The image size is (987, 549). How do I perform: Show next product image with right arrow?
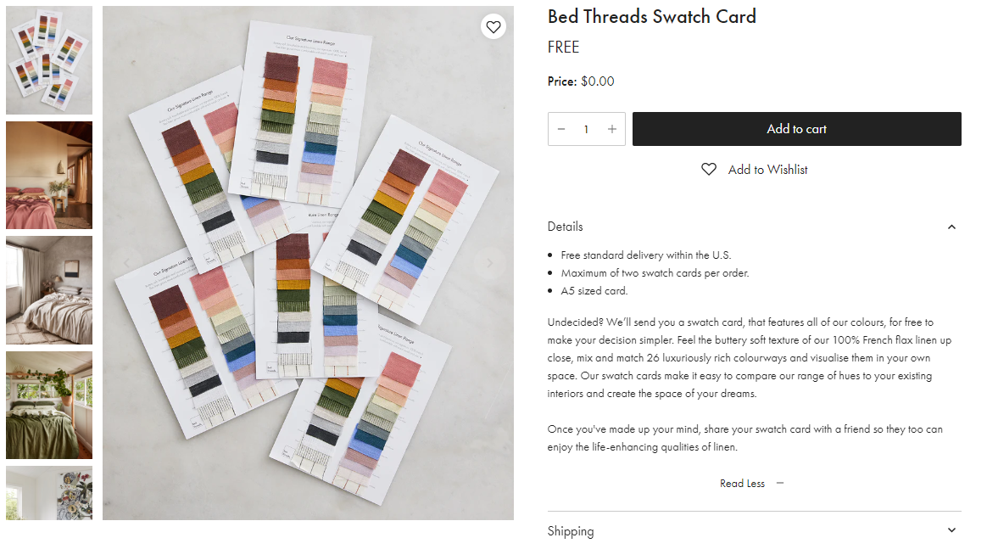point(489,263)
